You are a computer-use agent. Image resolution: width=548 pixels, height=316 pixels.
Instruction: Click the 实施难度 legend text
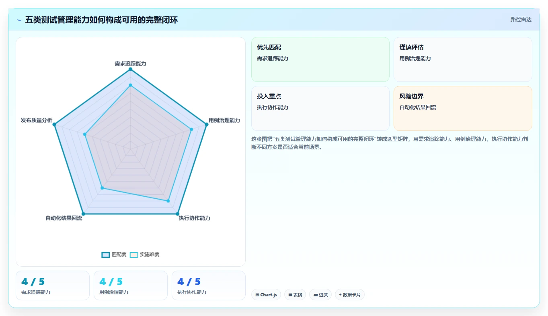tap(150, 255)
